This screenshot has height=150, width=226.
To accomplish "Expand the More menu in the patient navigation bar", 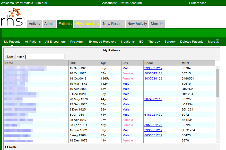I will [x=213, y=42].
